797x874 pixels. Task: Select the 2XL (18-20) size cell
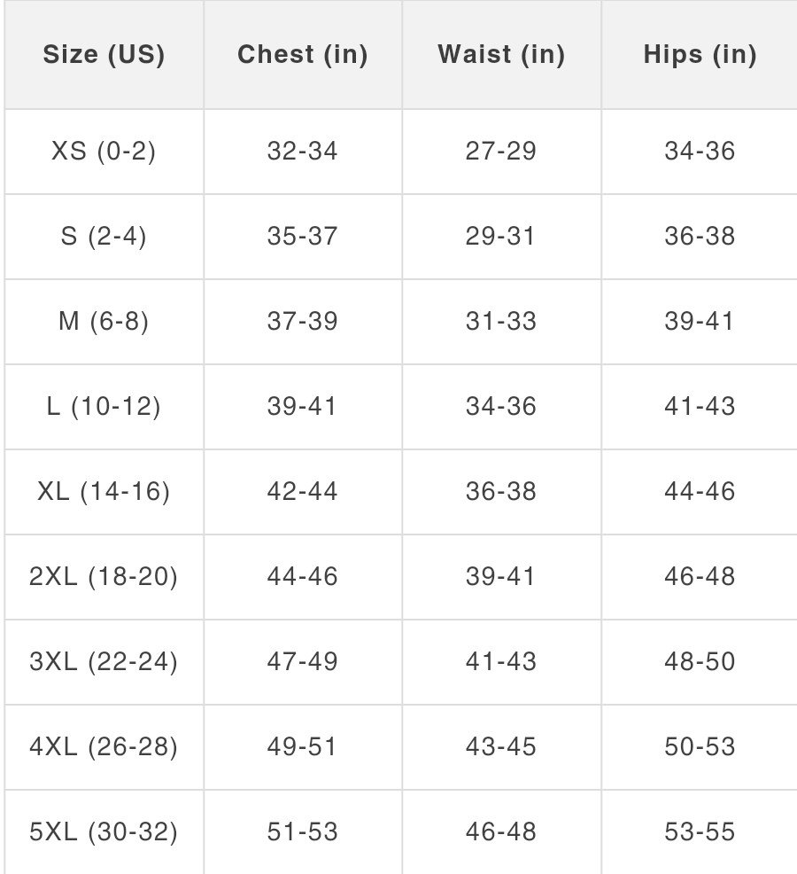104,577
